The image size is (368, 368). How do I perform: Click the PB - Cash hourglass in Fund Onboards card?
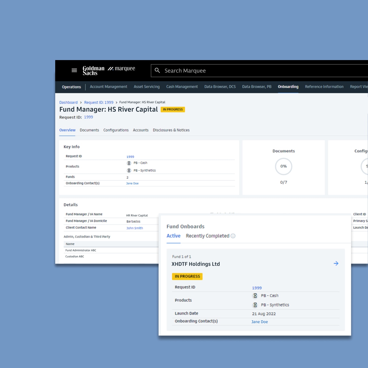tap(255, 296)
